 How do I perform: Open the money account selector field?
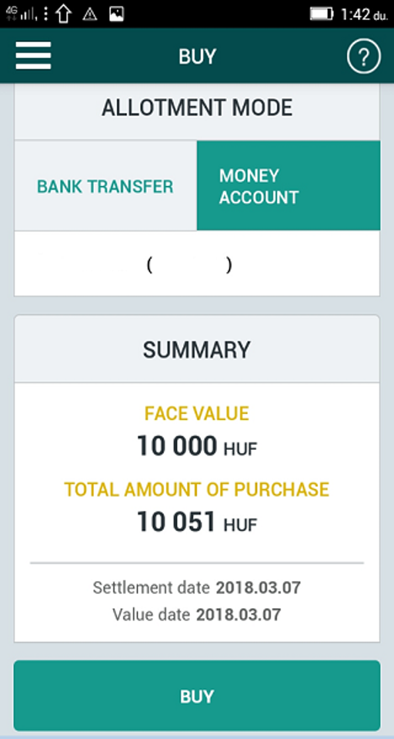coord(197,265)
